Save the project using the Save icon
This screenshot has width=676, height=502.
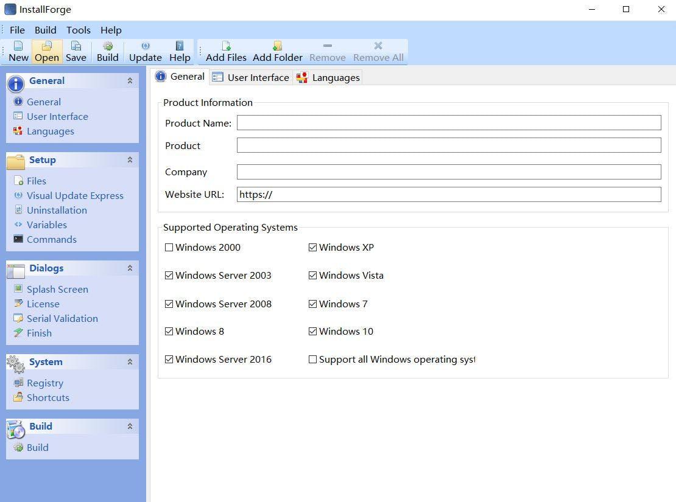(76, 52)
